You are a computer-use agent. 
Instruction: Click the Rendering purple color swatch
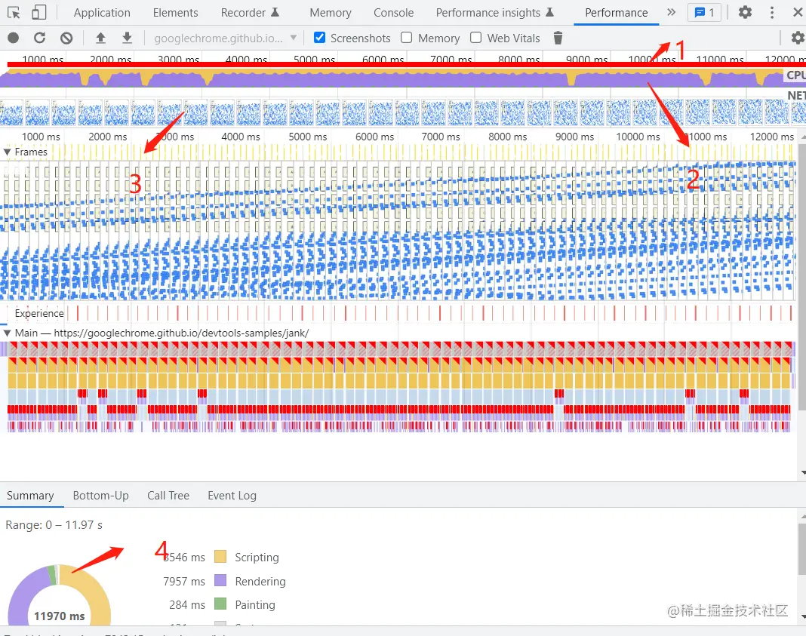click(220, 580)
